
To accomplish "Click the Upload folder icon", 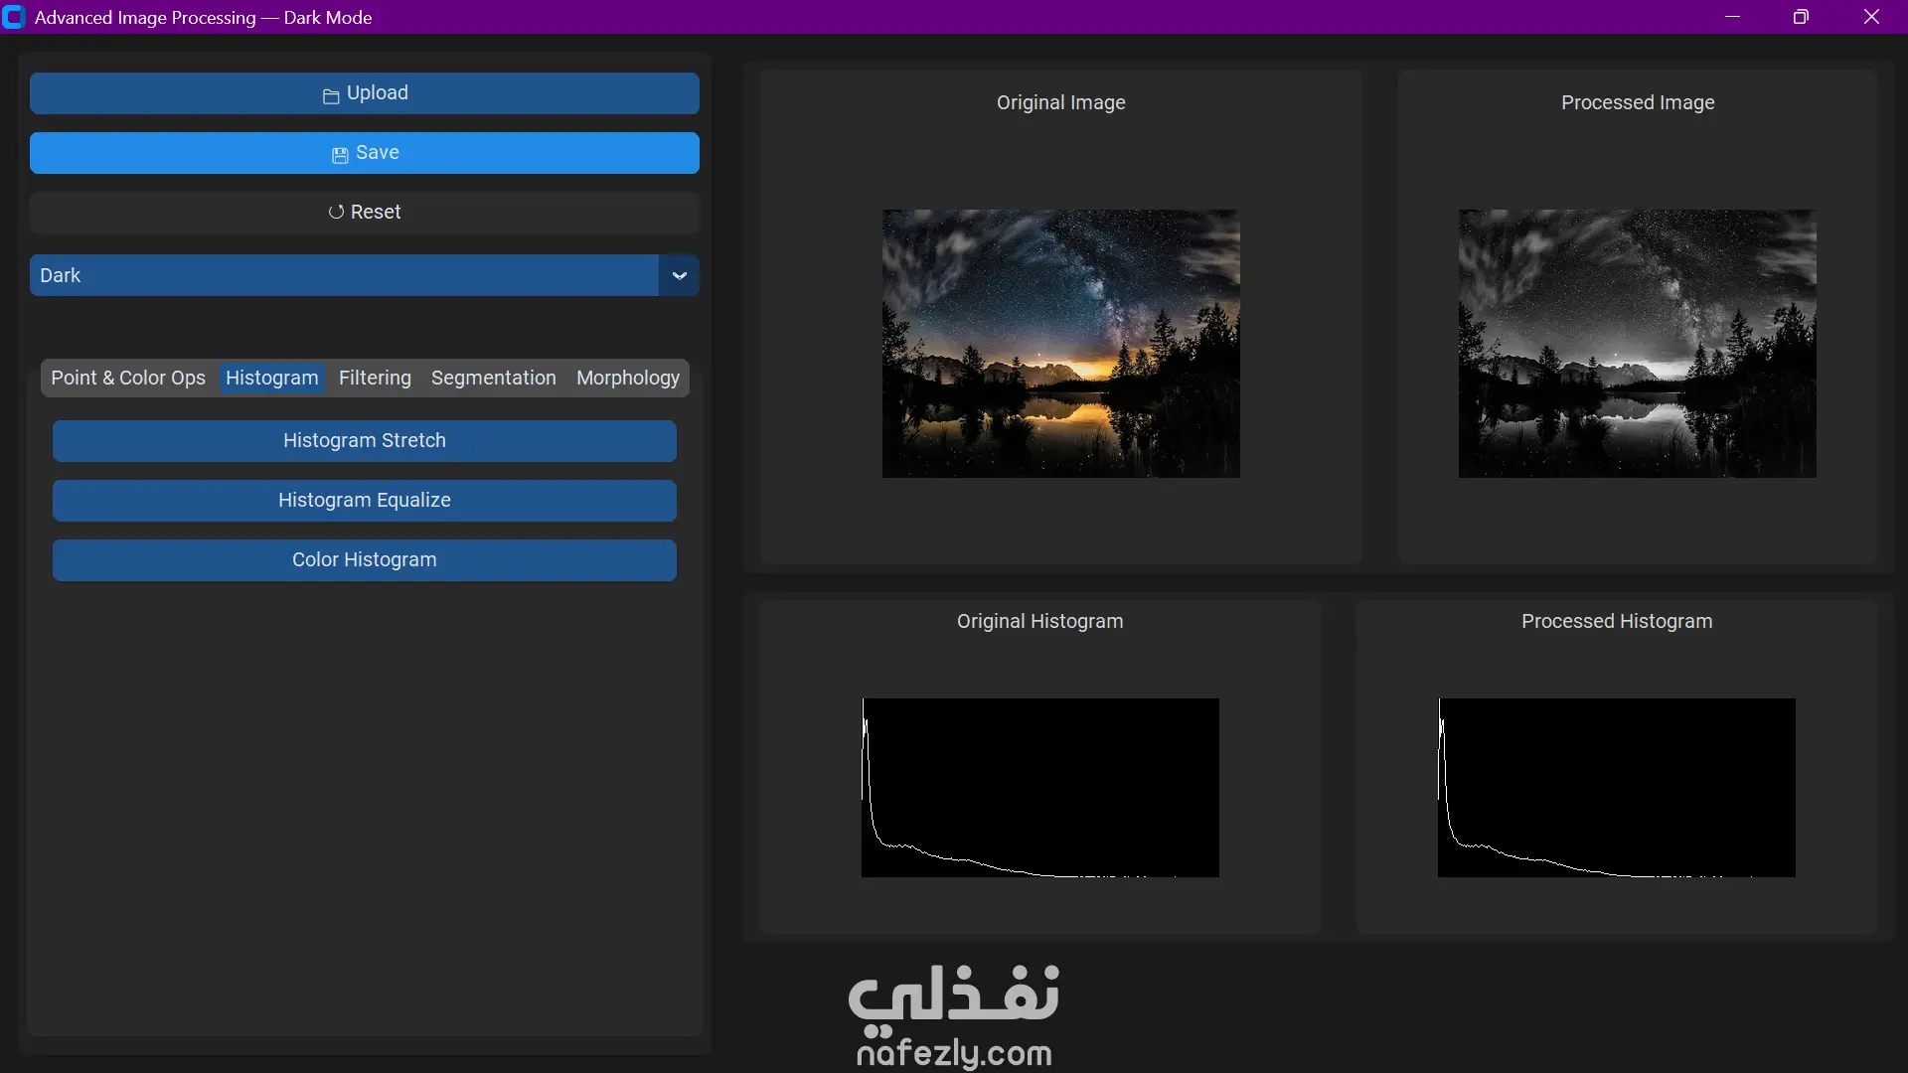I will [x=331, y=95].
